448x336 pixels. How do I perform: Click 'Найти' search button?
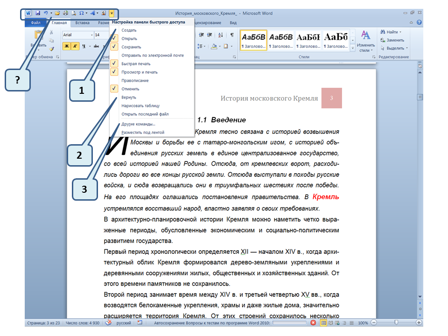tap(392, 32)
